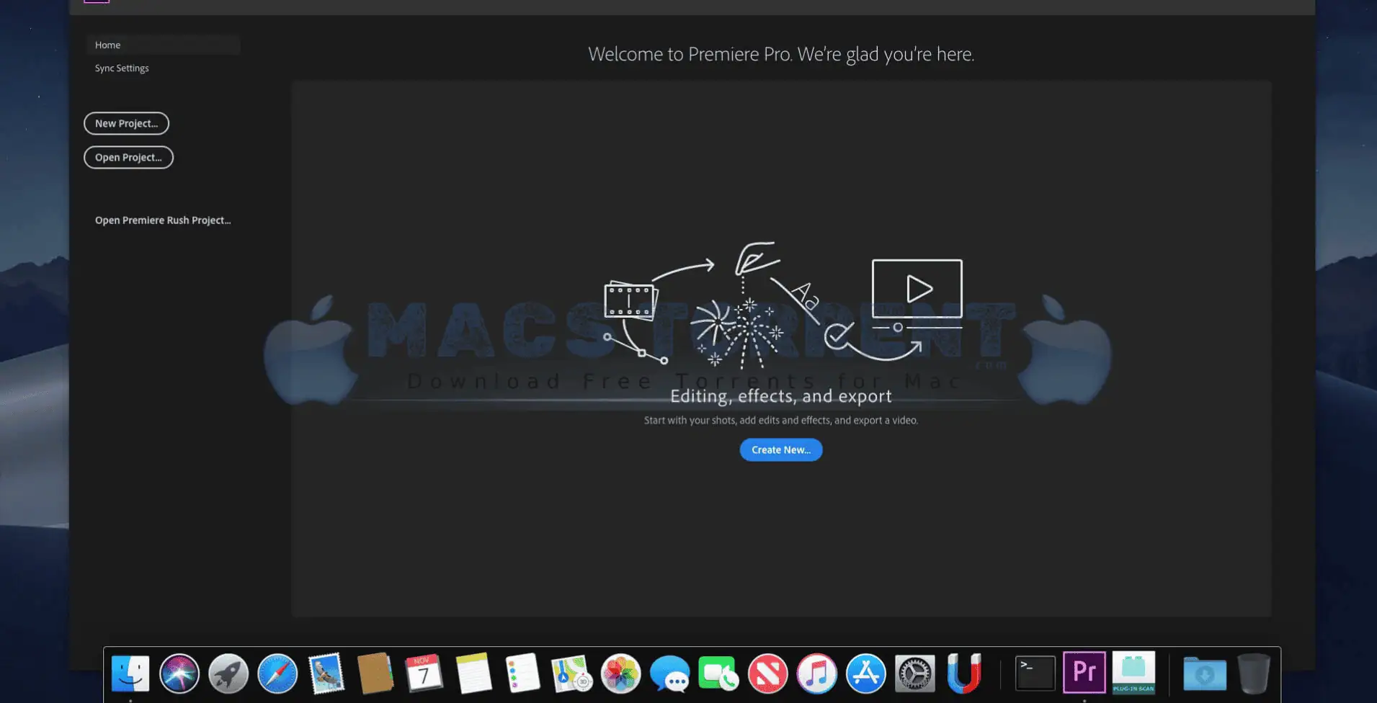
Task: Open Calendar icon showing 7
Action: click(x=424, y=673)
